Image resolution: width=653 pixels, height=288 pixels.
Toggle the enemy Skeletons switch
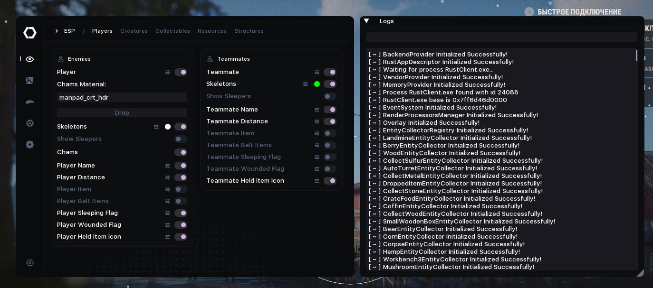[181, 127]
